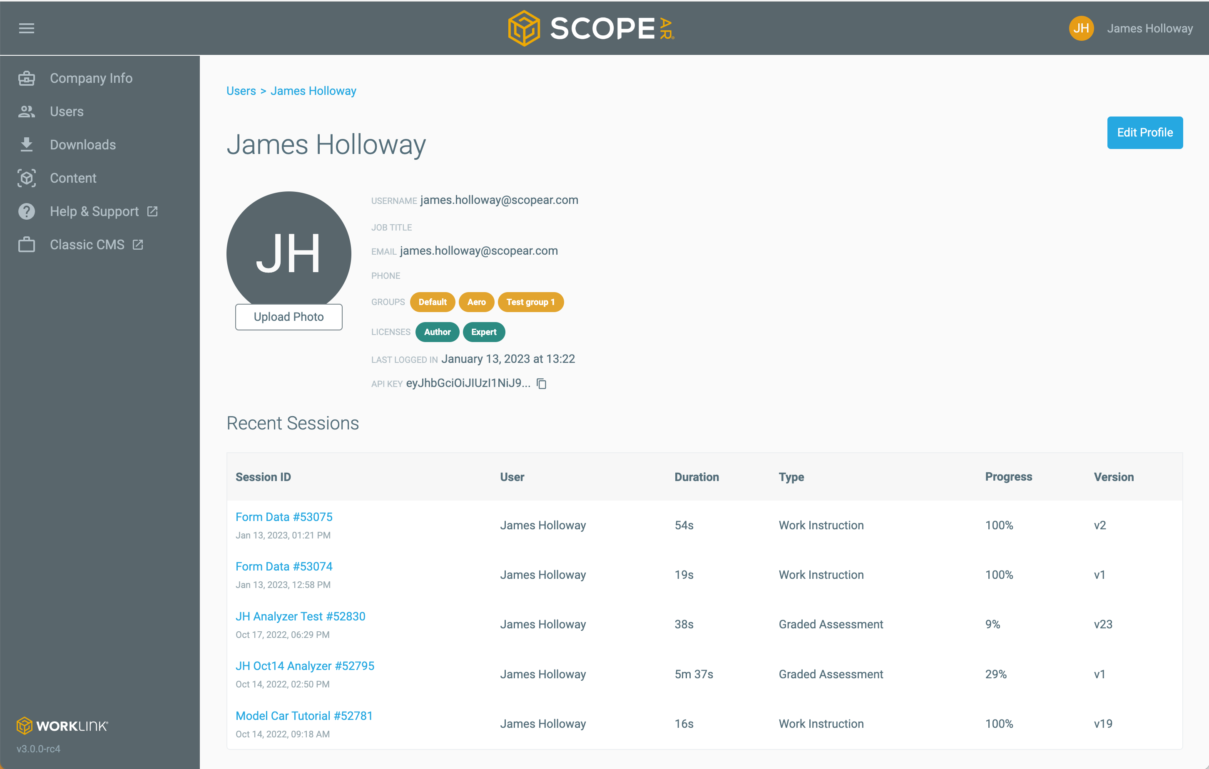This screenshot has height=769, width=1209.
Task: Click the last logged in date January 13, 2023
Action: (x=508, y=359)
